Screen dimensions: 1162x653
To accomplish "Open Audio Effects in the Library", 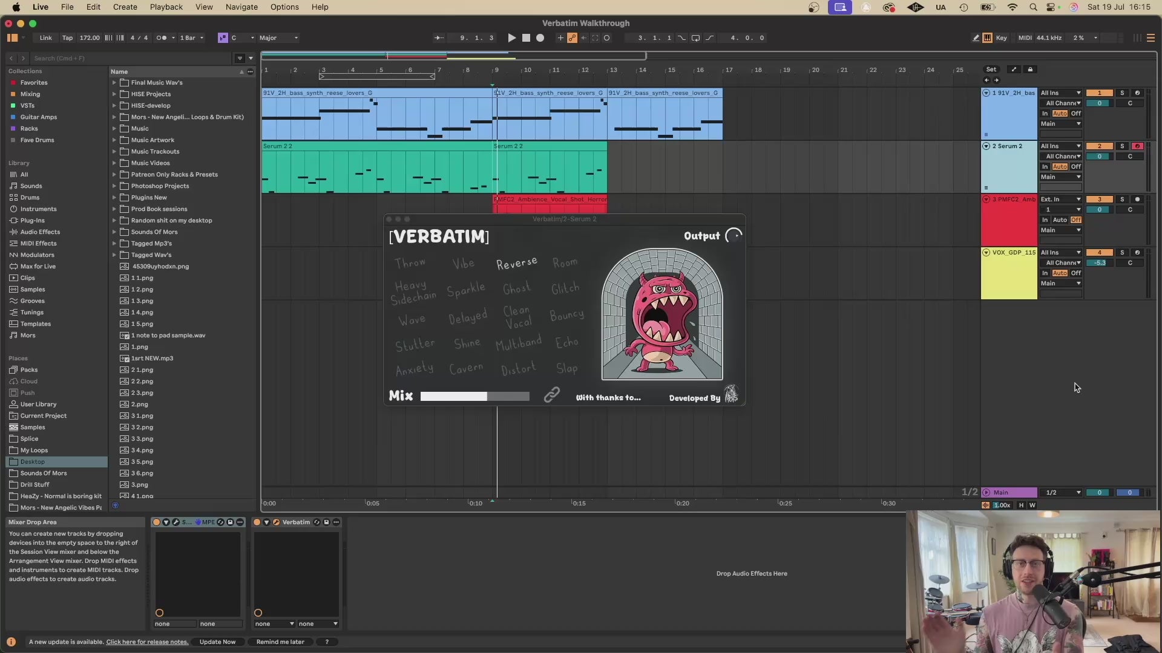I will point(40,232).
